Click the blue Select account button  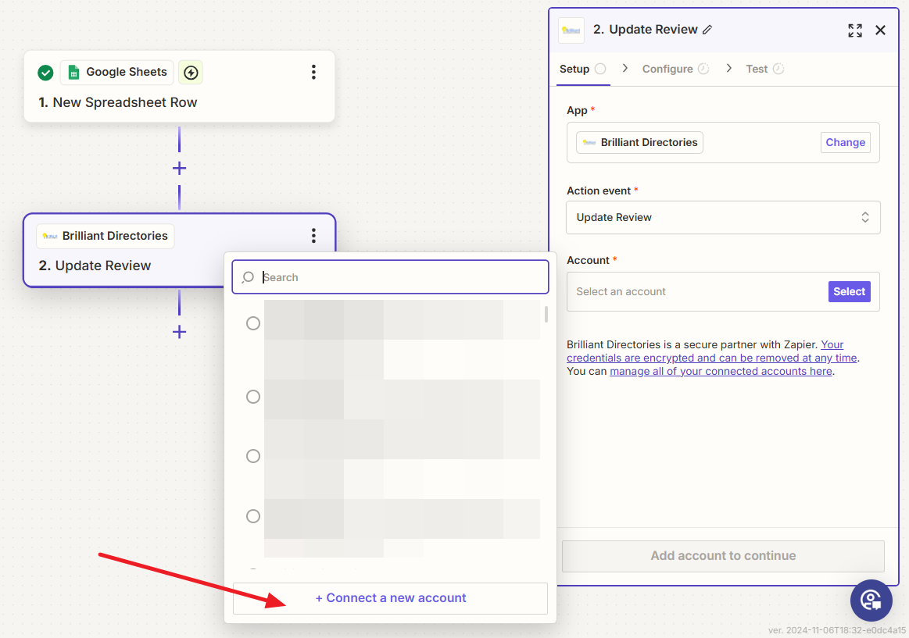(x=850, y=292)
